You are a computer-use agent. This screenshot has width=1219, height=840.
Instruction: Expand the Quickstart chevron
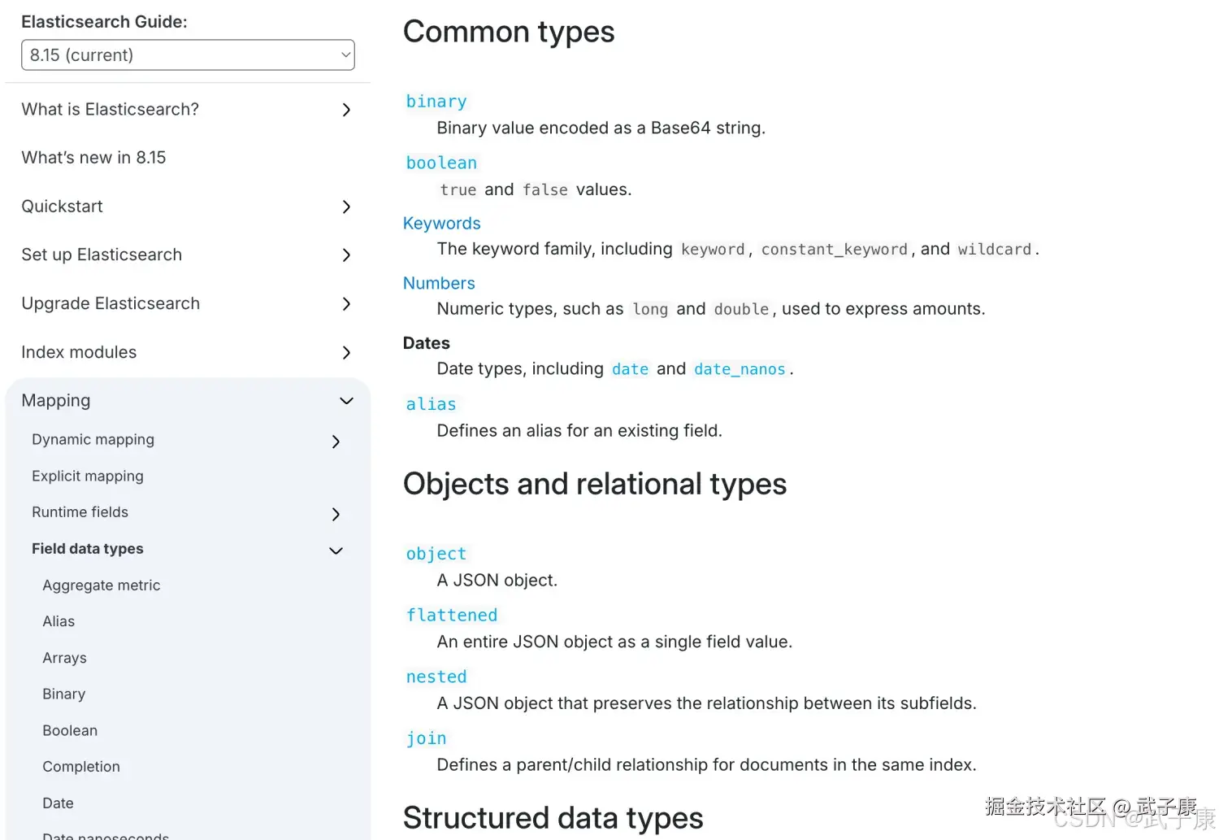pos(346,207)
